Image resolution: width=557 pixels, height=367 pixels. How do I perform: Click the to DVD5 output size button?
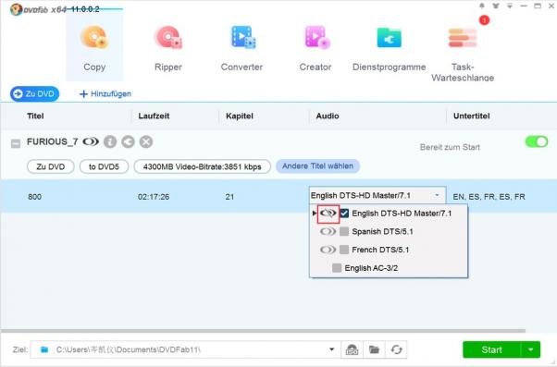pos(104,166)
